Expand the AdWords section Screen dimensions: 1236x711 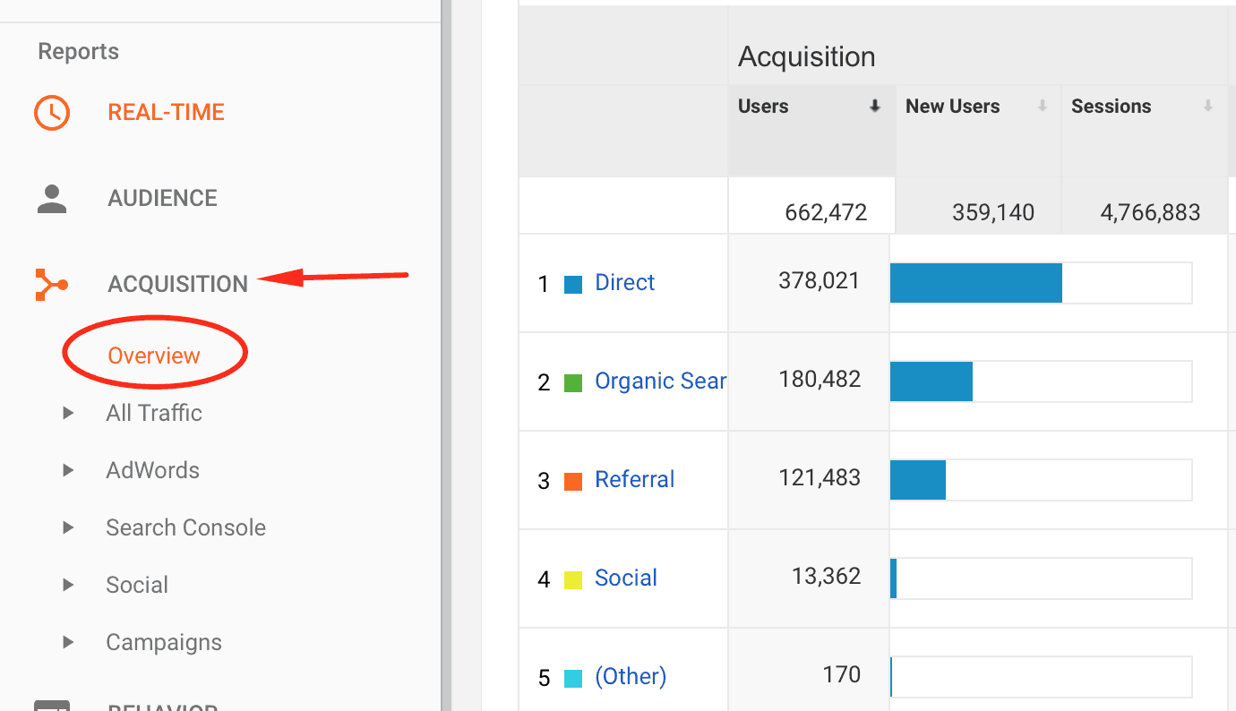[69, 470]
